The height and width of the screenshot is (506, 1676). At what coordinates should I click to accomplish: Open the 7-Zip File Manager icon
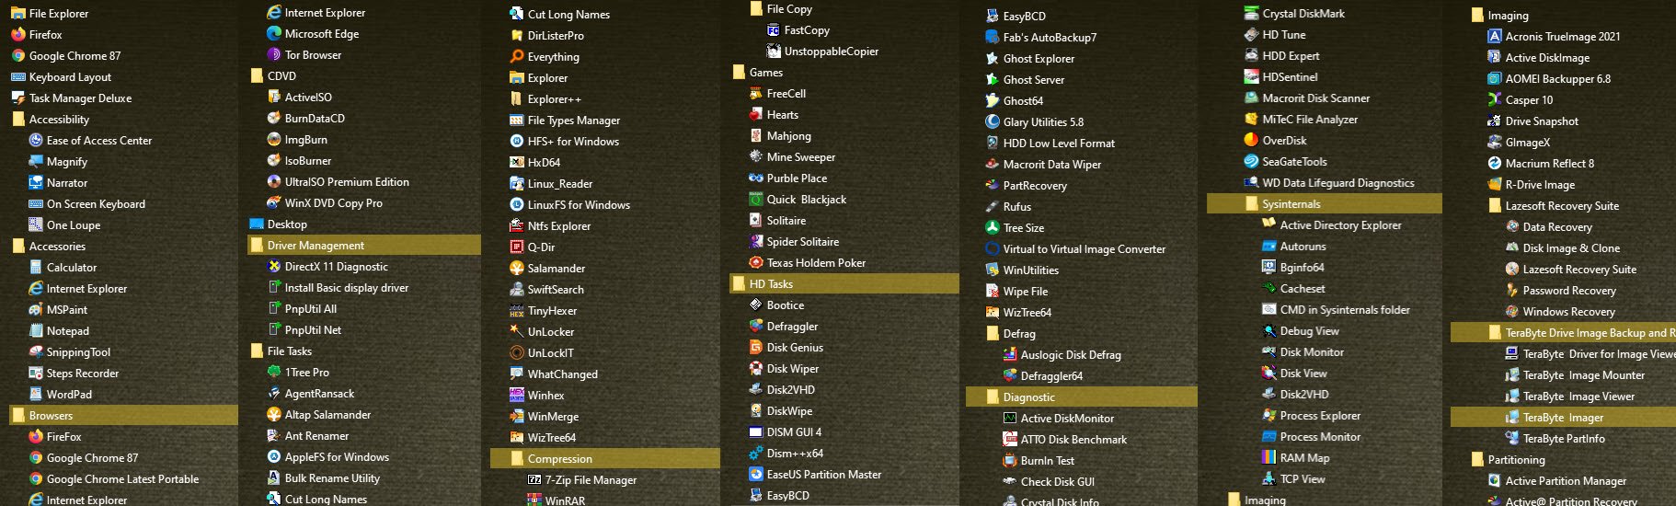click(x=534, y=480)
